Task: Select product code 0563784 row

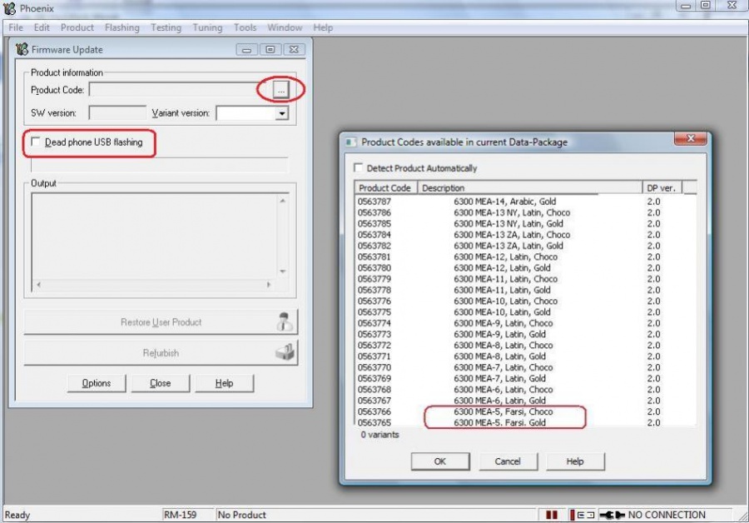Action: pyautogui.click(x=525, y=234)
